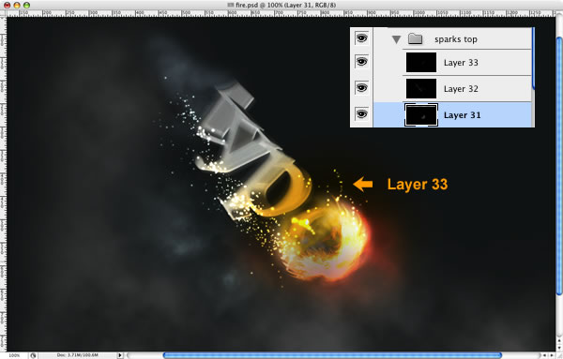
Task: Select the Layer 33 row
Action: point(466,63)
